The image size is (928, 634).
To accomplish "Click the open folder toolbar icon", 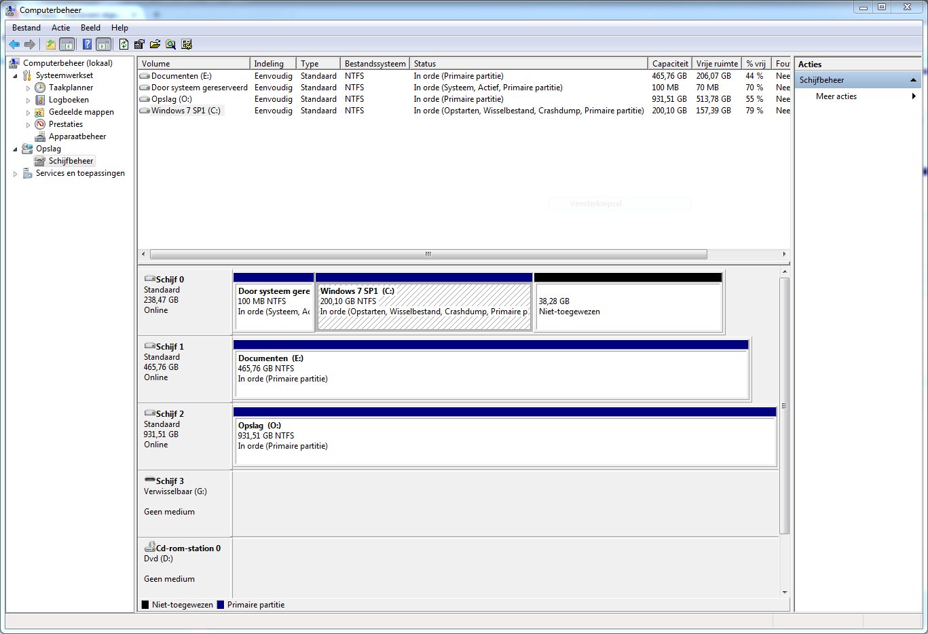I will [155, 45].
